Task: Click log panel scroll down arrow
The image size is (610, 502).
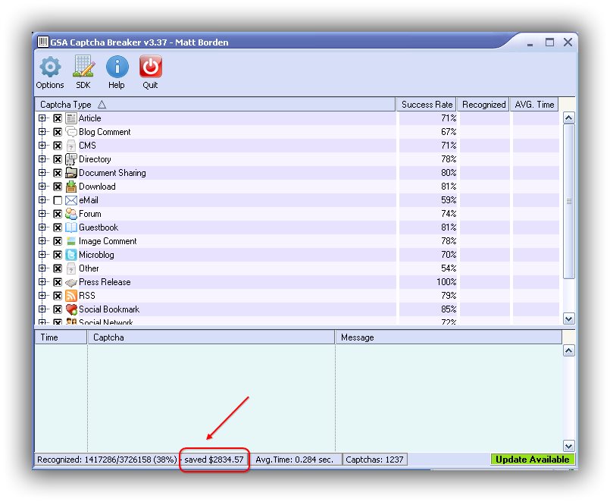Action: tap(569, 446)
